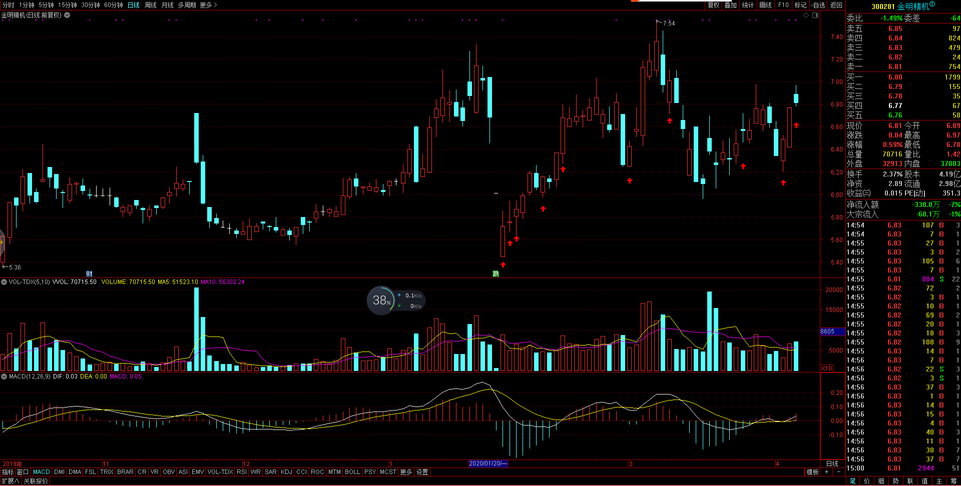Open the 指标 indicator menu
961x486 pixels.
click(8, 472)
